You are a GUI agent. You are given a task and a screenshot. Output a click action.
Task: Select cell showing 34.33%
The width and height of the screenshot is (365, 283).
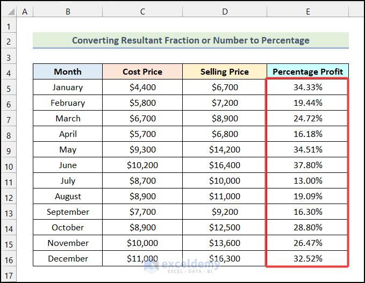(307, 87)
